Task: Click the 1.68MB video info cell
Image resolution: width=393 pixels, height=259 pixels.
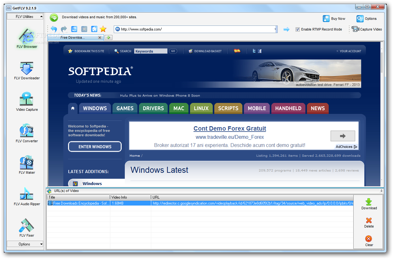Action: pyautogui.click(x=130, y=203)
